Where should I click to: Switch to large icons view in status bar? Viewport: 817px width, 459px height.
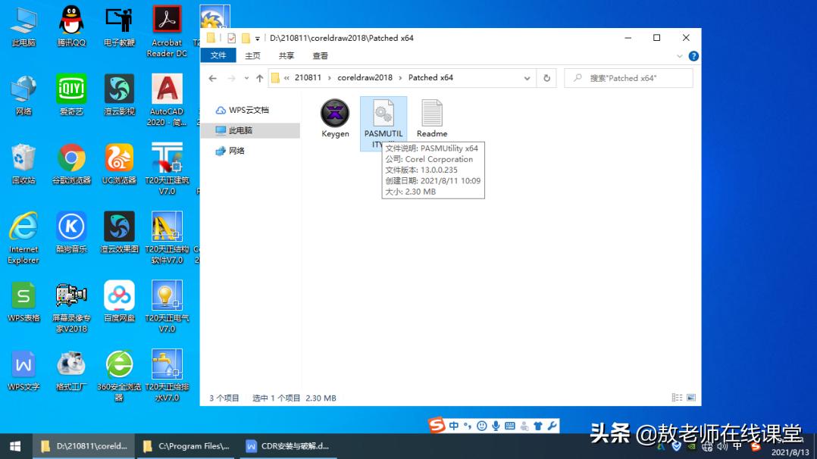pyautogui.click(x=691, y=397)
